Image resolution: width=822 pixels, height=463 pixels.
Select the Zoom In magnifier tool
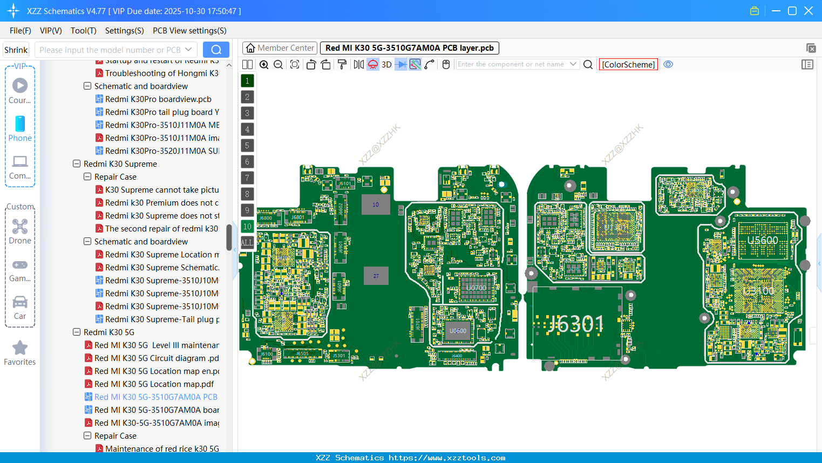(264, 64)
